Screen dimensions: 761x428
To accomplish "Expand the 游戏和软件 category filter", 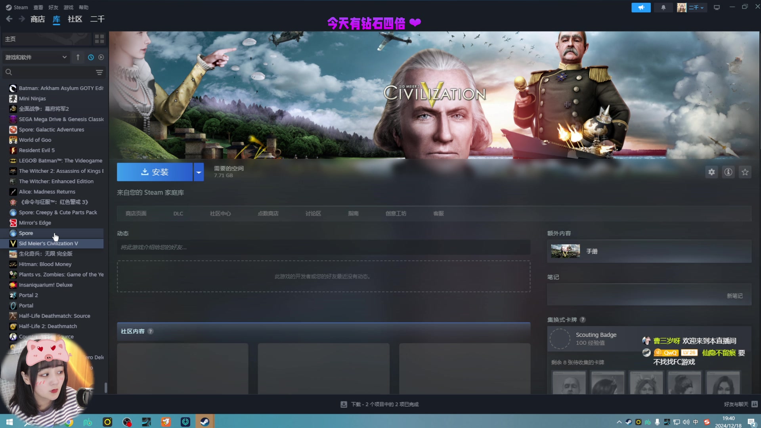I will pyautogui.click(x=64, y=57).
